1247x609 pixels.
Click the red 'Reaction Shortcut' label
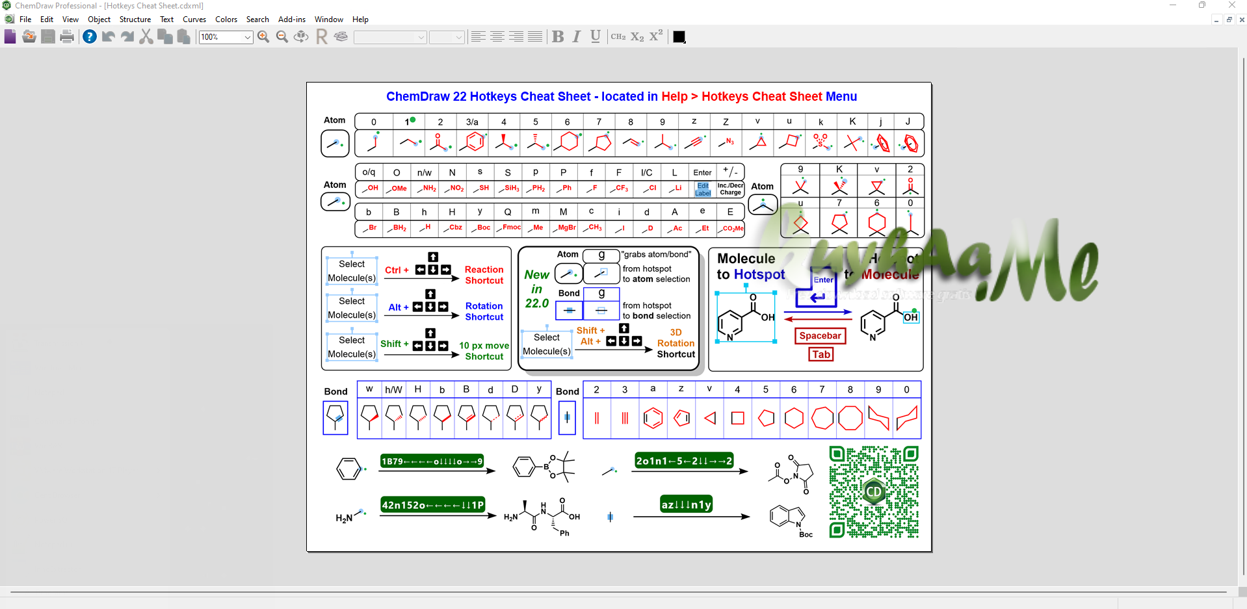(484, 275)
